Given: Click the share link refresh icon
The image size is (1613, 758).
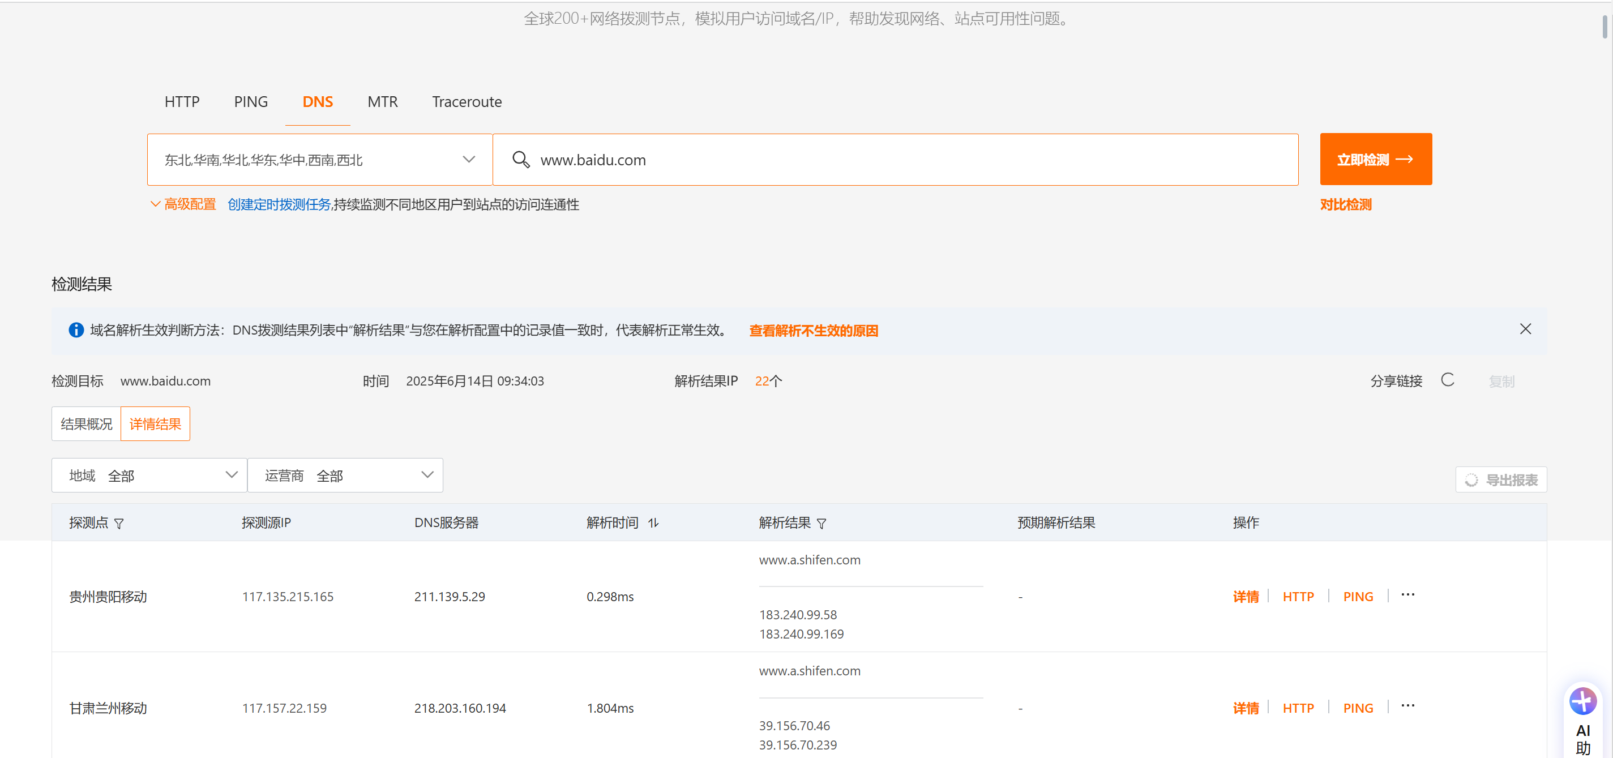Looking at the screenshot, I should [1447, 380].
